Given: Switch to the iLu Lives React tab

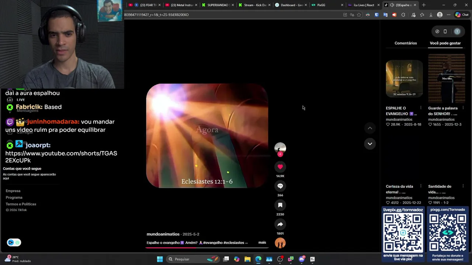Looking at the screenshot, I should pos(364,5).
